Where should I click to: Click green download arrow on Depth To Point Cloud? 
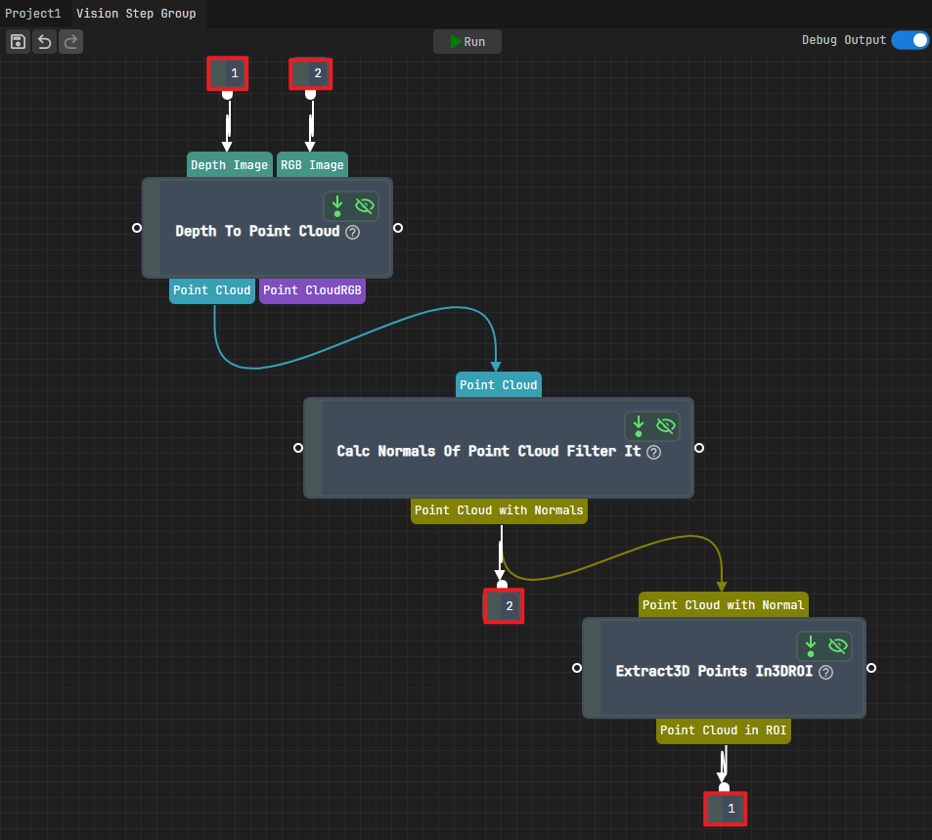click(337, 206)
